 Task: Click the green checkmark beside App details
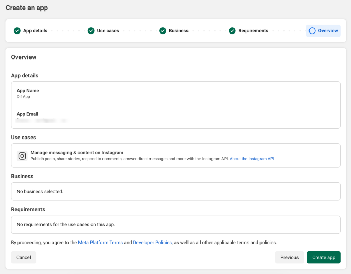(x=17, y=31)
